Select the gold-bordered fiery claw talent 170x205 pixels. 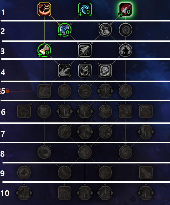pyautogui.click(x=44, y=9)
